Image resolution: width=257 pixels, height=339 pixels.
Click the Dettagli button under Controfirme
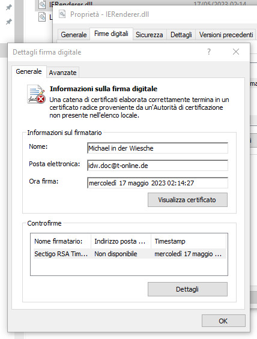(187, 289)
